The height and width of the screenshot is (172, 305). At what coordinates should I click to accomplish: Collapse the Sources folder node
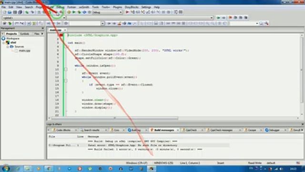(8, 47)
